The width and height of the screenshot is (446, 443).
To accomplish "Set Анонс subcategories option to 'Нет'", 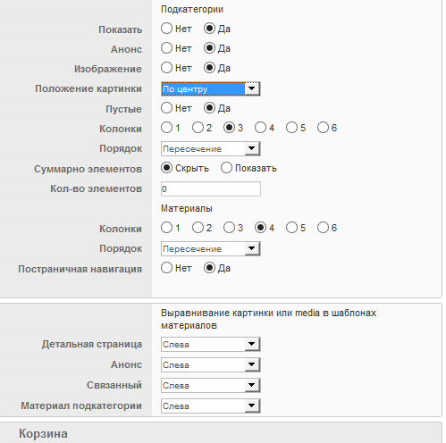I will 166,48.
